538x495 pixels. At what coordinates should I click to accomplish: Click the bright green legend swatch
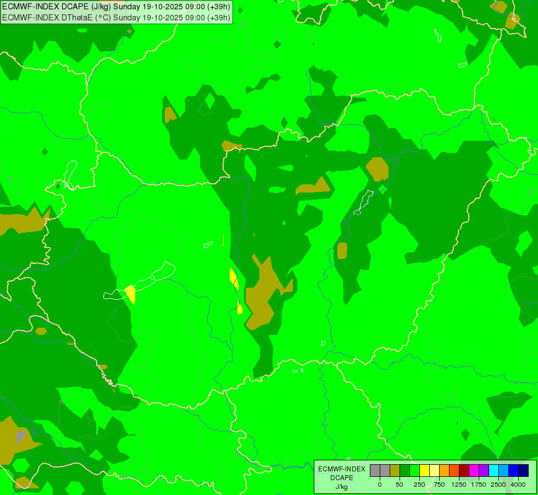point(415,471)
